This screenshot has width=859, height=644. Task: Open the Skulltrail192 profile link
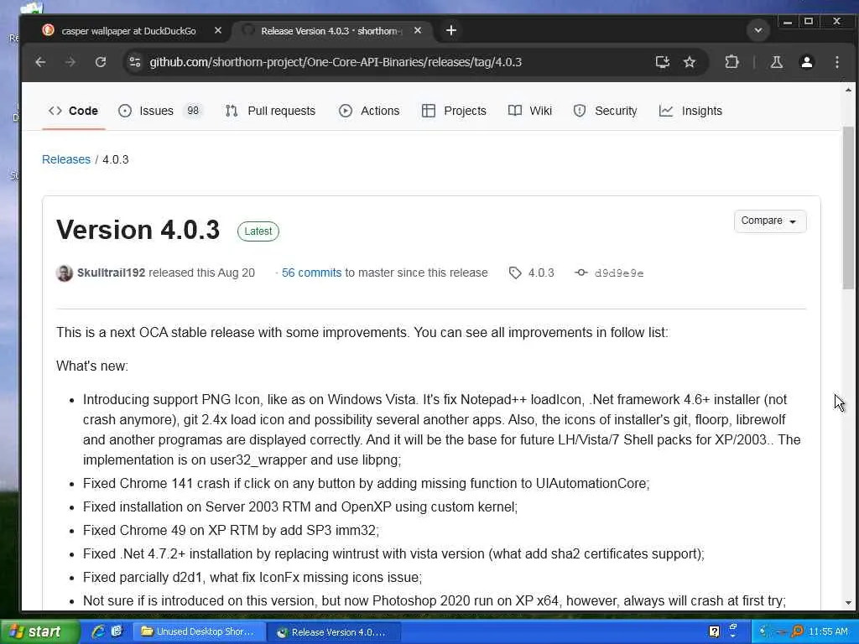(x=111, y=273)
